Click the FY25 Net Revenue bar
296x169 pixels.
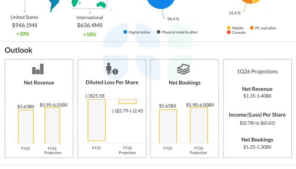pyautogui.click(x=25, y=126)
